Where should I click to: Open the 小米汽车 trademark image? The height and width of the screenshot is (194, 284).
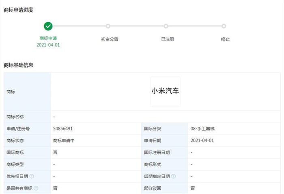(165, 92)
